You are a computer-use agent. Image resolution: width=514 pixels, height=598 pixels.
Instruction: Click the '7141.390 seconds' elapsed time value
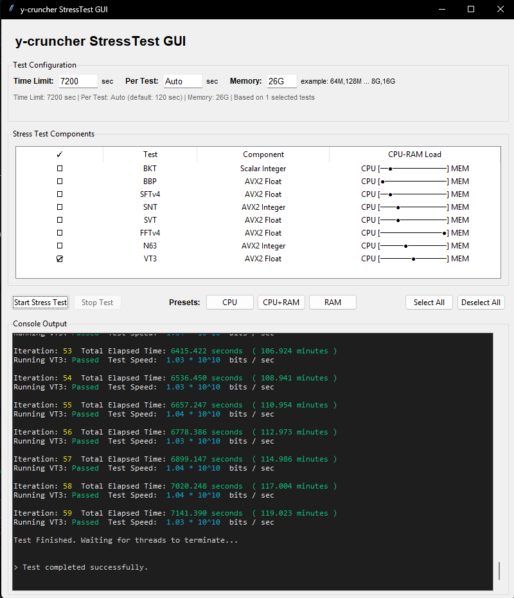(x=207, y=513)
